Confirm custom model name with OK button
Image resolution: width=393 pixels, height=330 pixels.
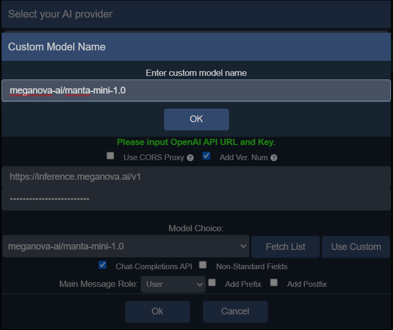click(196, 119)
